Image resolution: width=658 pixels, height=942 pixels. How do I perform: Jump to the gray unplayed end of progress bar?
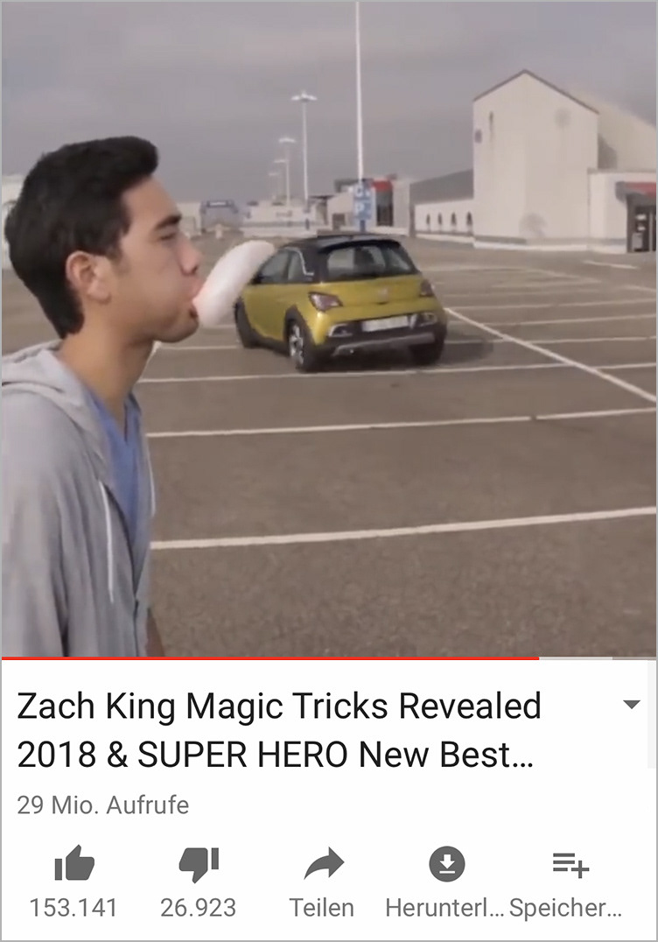(x=598, y=658)
